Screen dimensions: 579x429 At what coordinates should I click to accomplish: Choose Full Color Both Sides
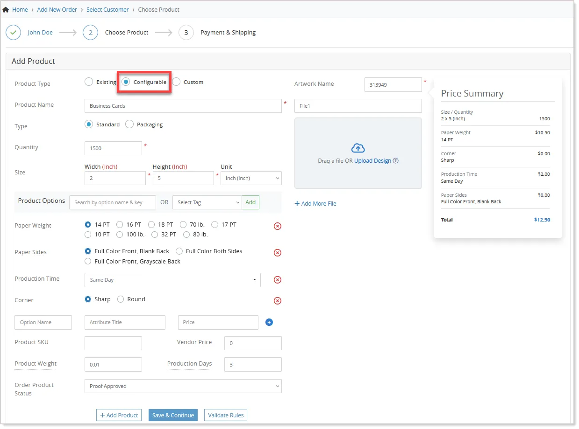[x=179, y=251]
